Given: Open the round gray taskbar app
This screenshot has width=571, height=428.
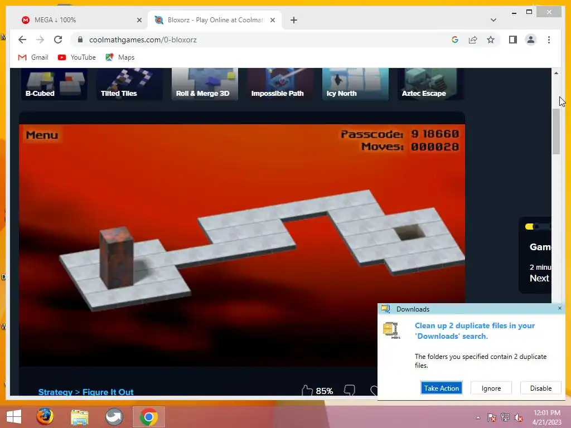Looking at the screenshot, I should point(114,417).
